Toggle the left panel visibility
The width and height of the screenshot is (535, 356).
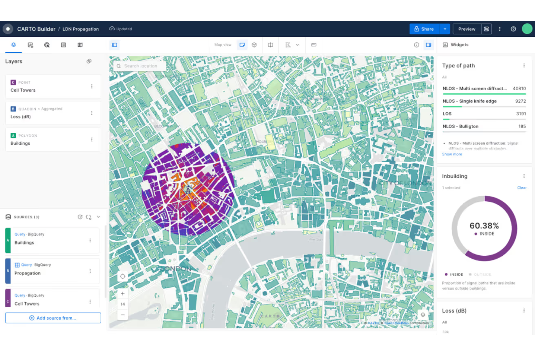114,45
